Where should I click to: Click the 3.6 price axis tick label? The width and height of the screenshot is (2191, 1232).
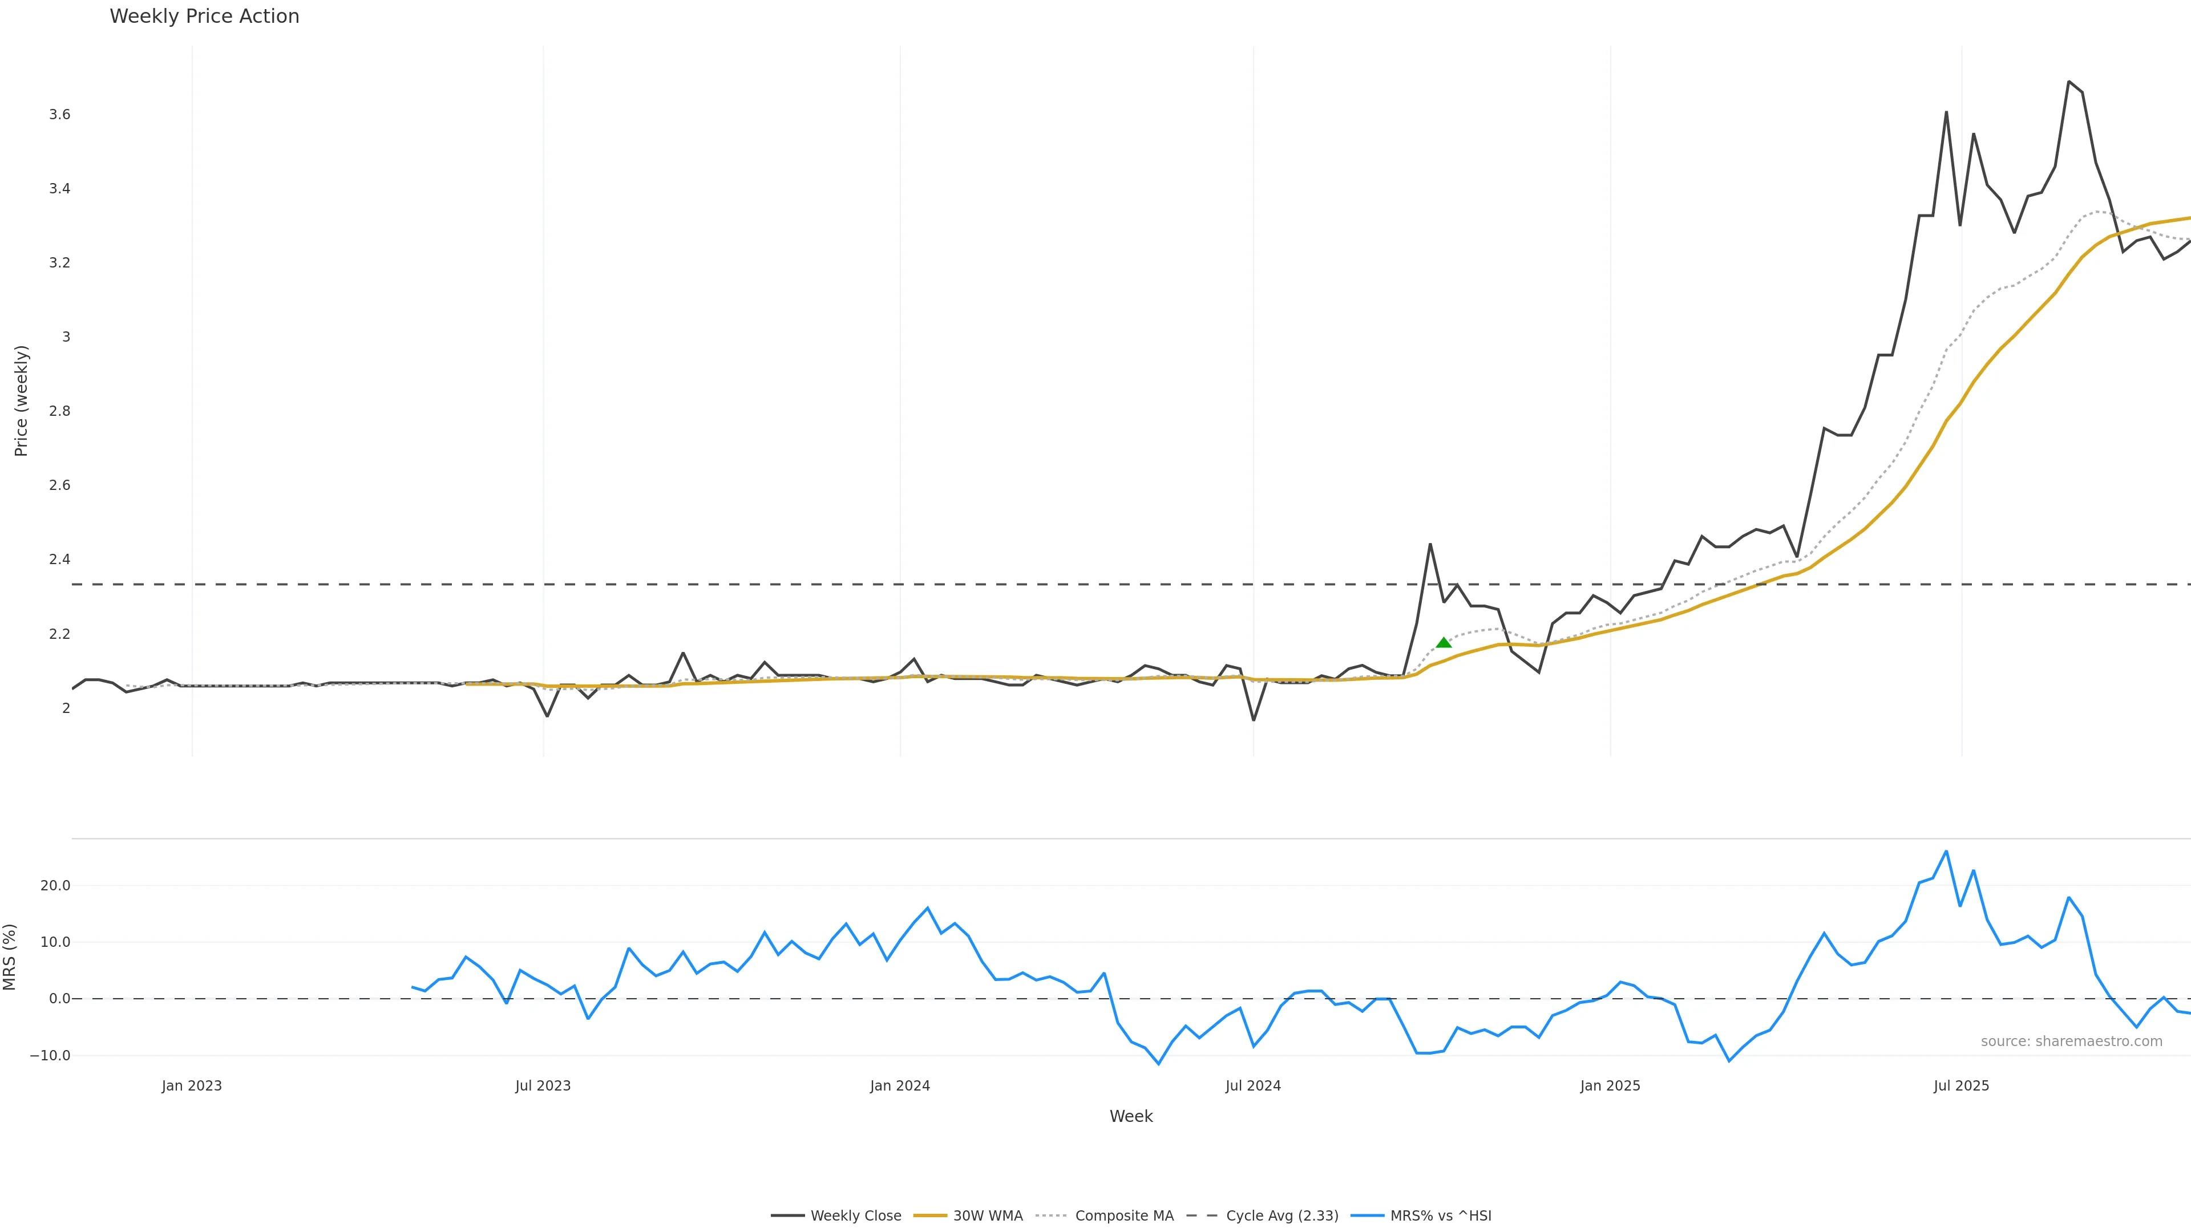pyautogui.click(x=59, y=115)
